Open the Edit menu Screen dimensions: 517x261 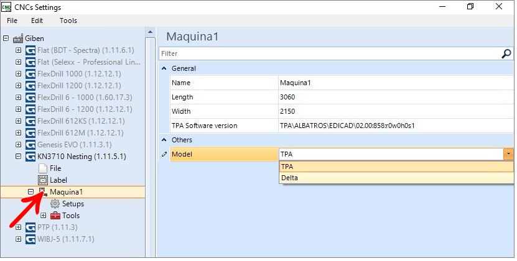point(37,21)
